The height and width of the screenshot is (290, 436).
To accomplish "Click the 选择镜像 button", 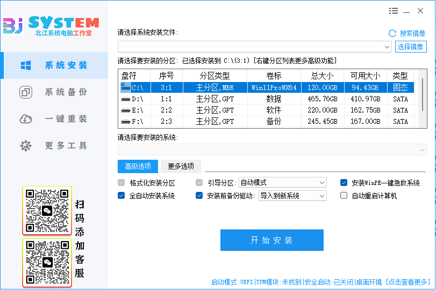I will click(x=411, y=47).
